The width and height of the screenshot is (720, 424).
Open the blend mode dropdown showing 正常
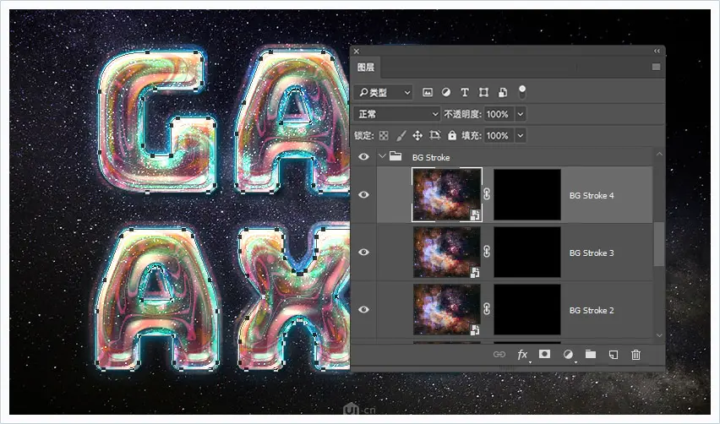(397, 114)
